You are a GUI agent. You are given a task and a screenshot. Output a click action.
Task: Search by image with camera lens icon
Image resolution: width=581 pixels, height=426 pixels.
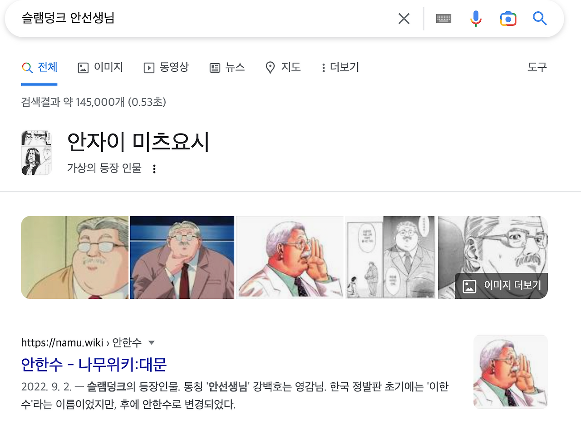(x=508, y=19)
